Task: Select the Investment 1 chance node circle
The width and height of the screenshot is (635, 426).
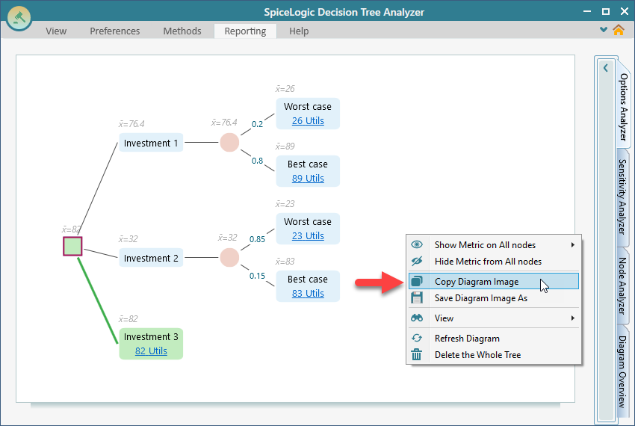Action: click(229, 143)
